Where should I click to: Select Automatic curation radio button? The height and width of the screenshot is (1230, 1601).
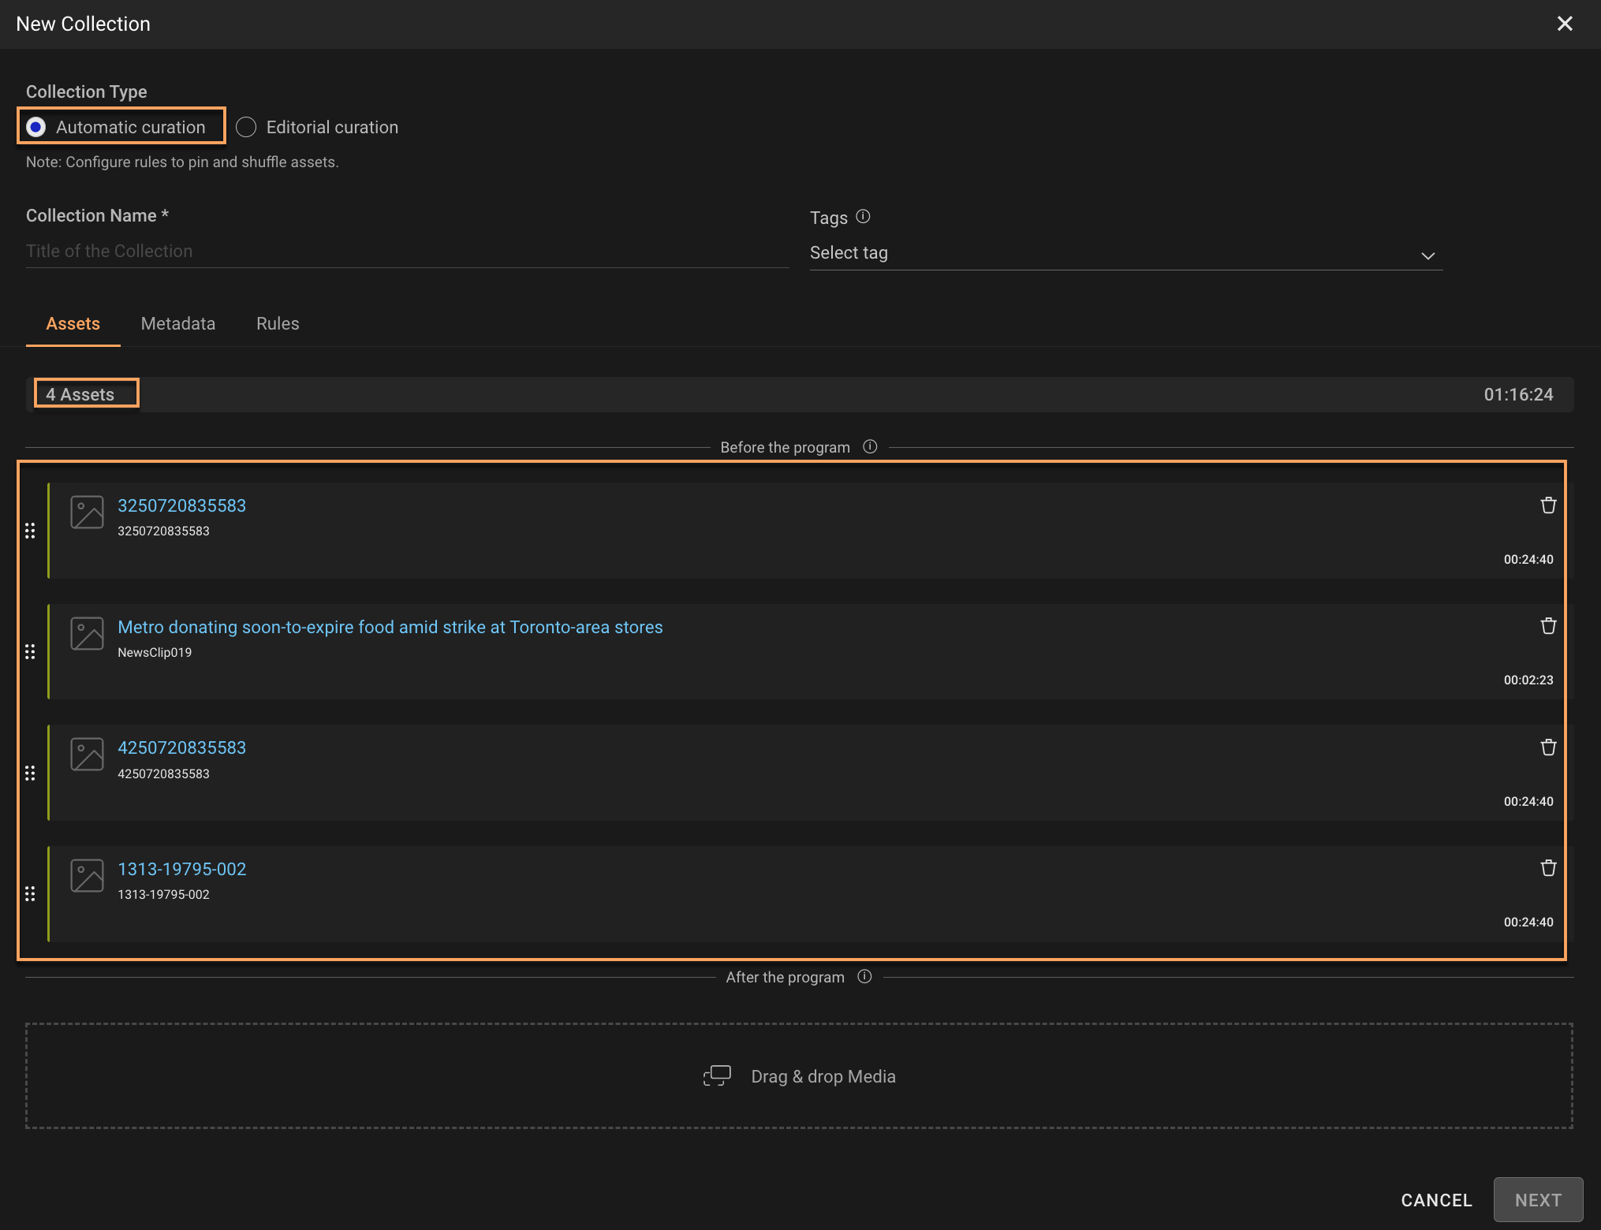coord(36,127)
